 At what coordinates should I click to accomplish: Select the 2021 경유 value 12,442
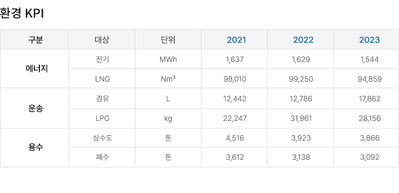(x=235, y=99)
